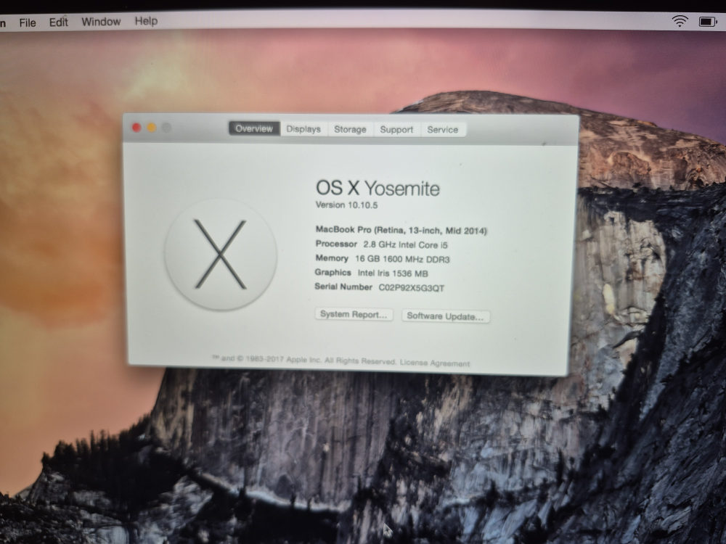Open the Help menu

pos(147,21)
